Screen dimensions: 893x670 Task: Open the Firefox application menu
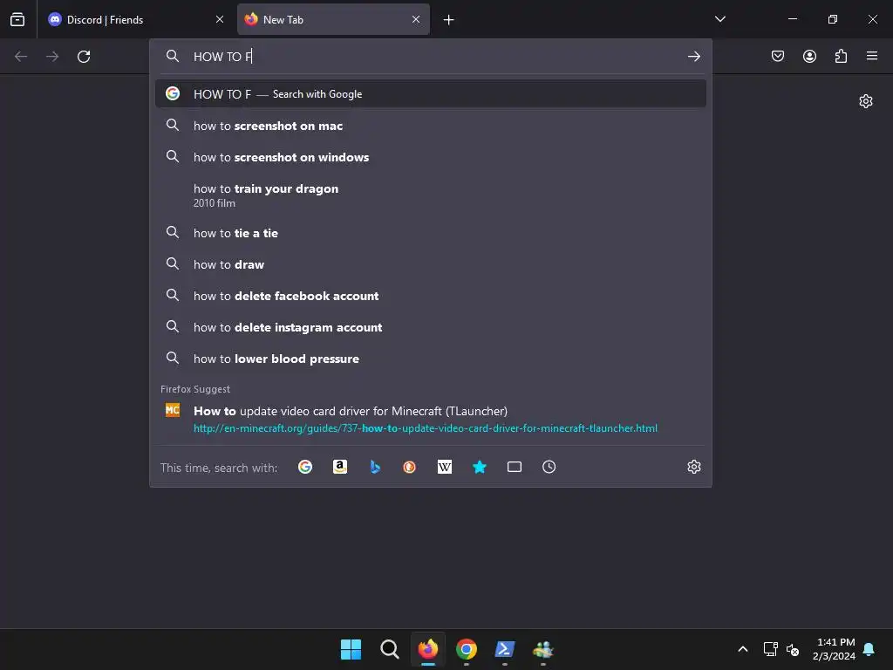point(872,56)
